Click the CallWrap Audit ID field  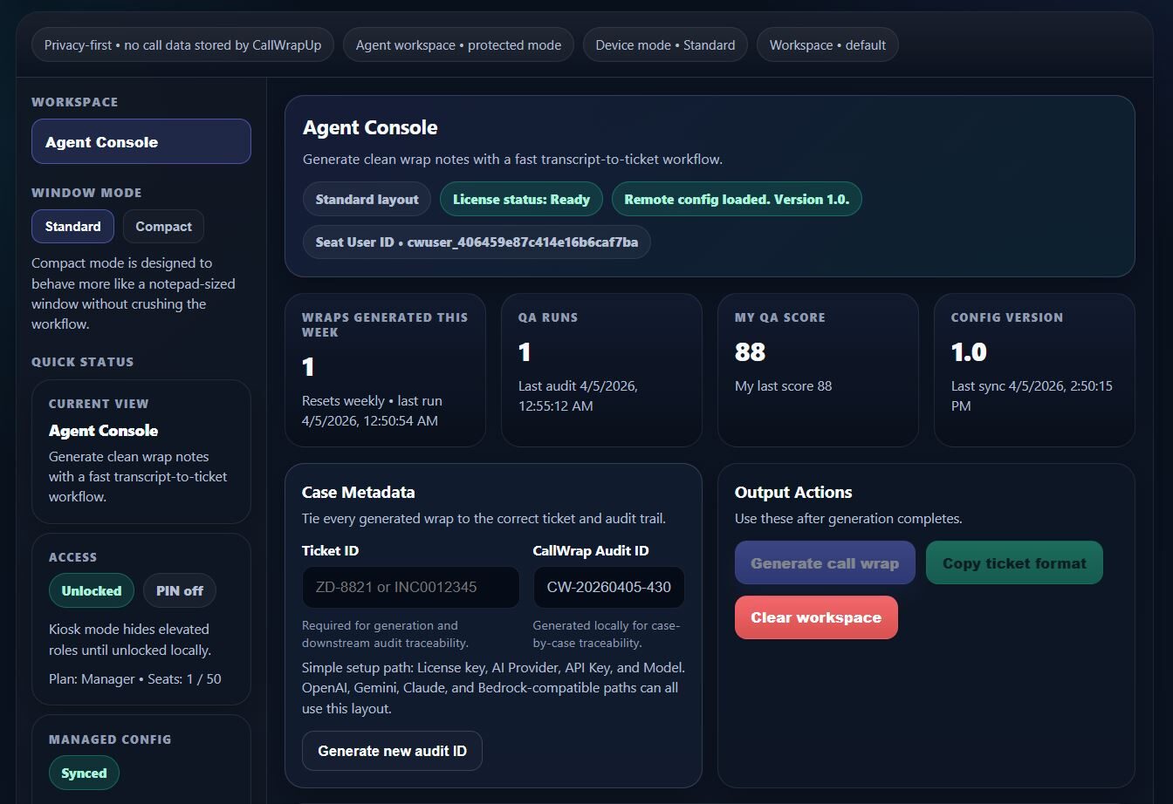pyautogui.click(x=609, y=587)
